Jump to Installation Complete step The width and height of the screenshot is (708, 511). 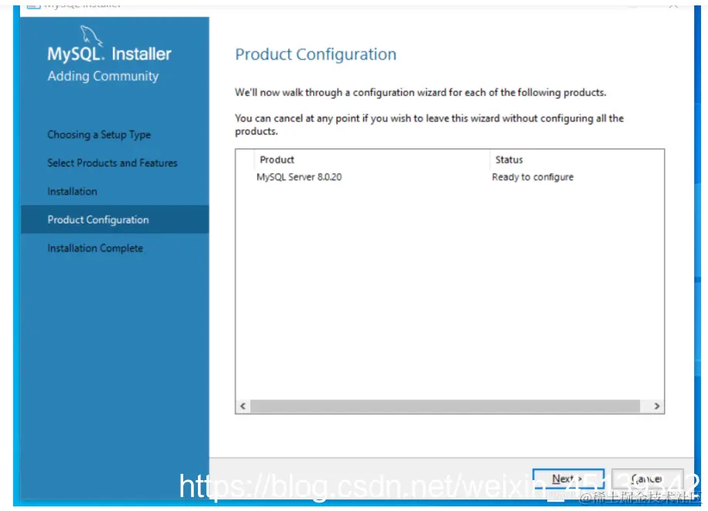(95, 248)
